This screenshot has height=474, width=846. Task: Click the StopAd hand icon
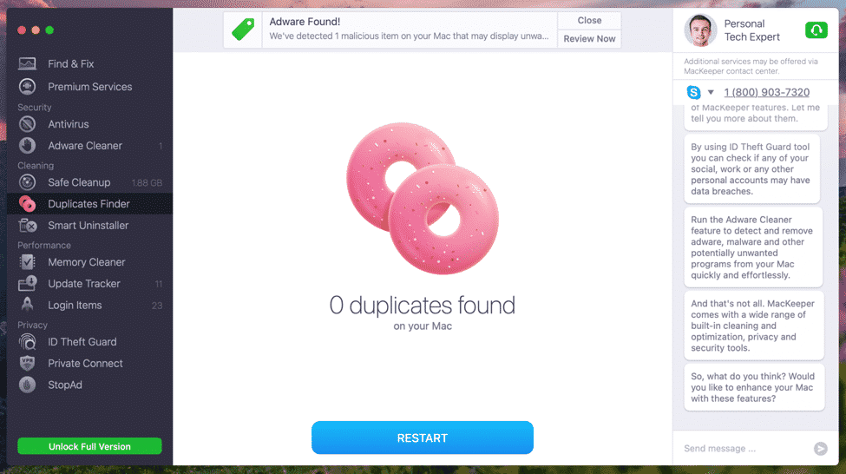pyautogui.click(x=27, y=385)
